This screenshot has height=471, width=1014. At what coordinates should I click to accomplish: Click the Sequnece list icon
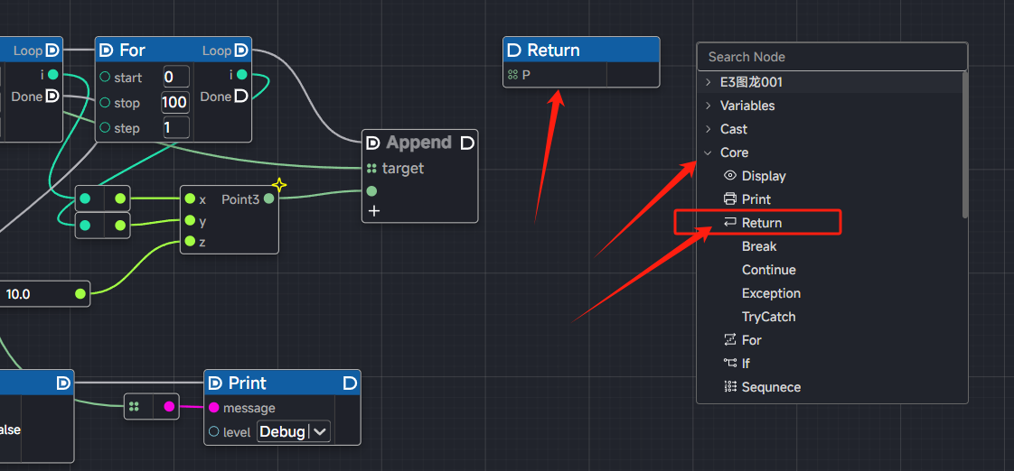(730, 387)
